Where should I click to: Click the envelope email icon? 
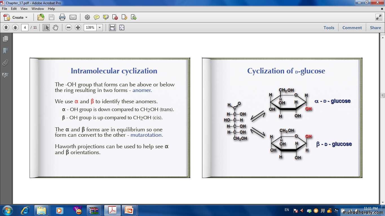coord(73,17)
